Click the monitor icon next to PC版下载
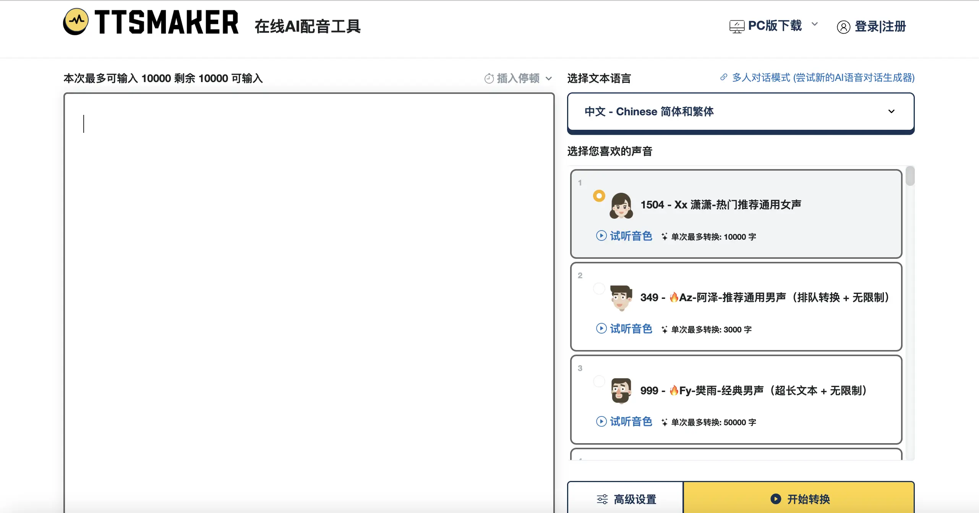 click(x=737, y=26)
